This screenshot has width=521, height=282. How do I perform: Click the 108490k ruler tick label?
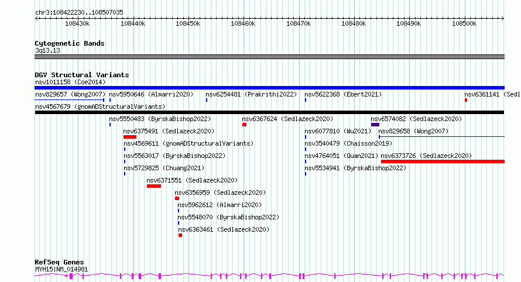click(409, 23)
